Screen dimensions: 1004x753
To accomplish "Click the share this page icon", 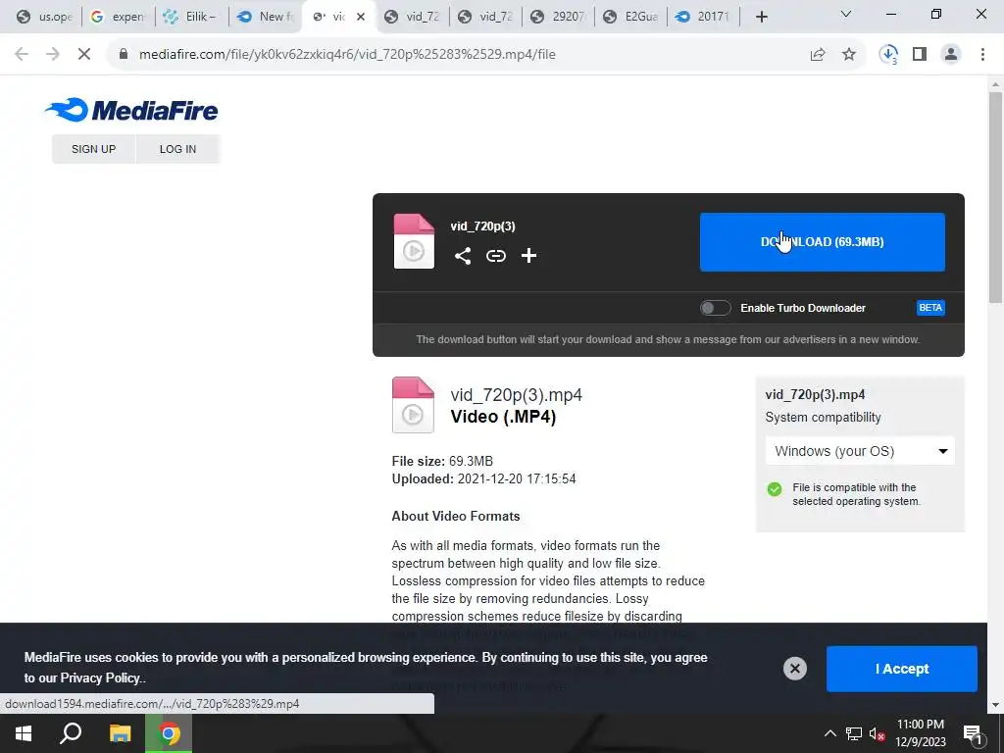I will pyautogui.click(x=818, y=55).
